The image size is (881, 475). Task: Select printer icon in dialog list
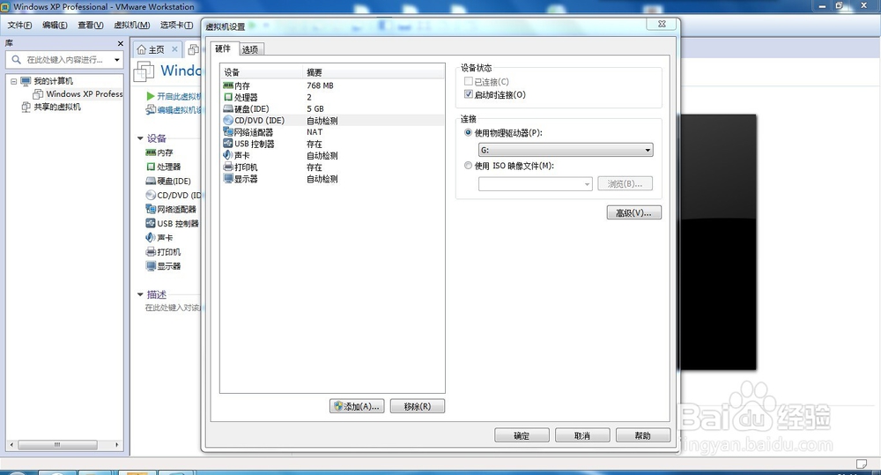pyautogui.click(x=228, y=167)
